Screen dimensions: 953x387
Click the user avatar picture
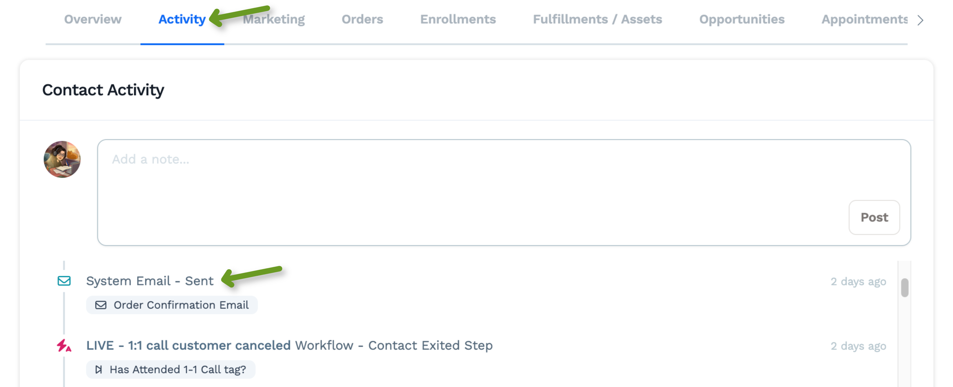[x=62, y=159]
